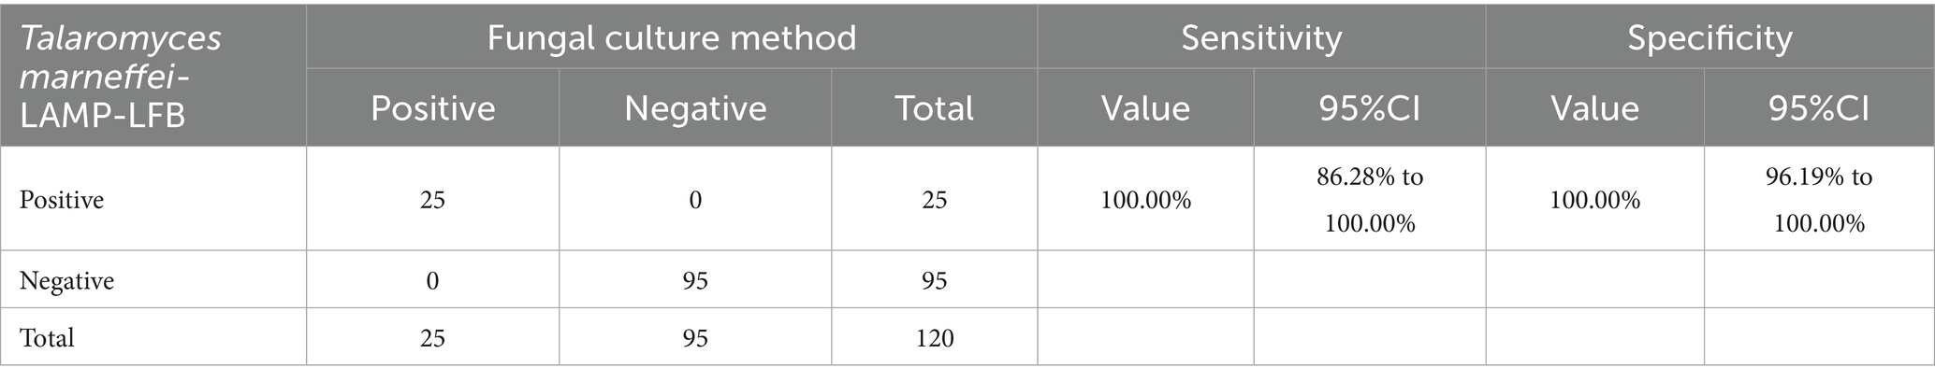Click the Negative subheader under Fungal culture

[695, 108]
